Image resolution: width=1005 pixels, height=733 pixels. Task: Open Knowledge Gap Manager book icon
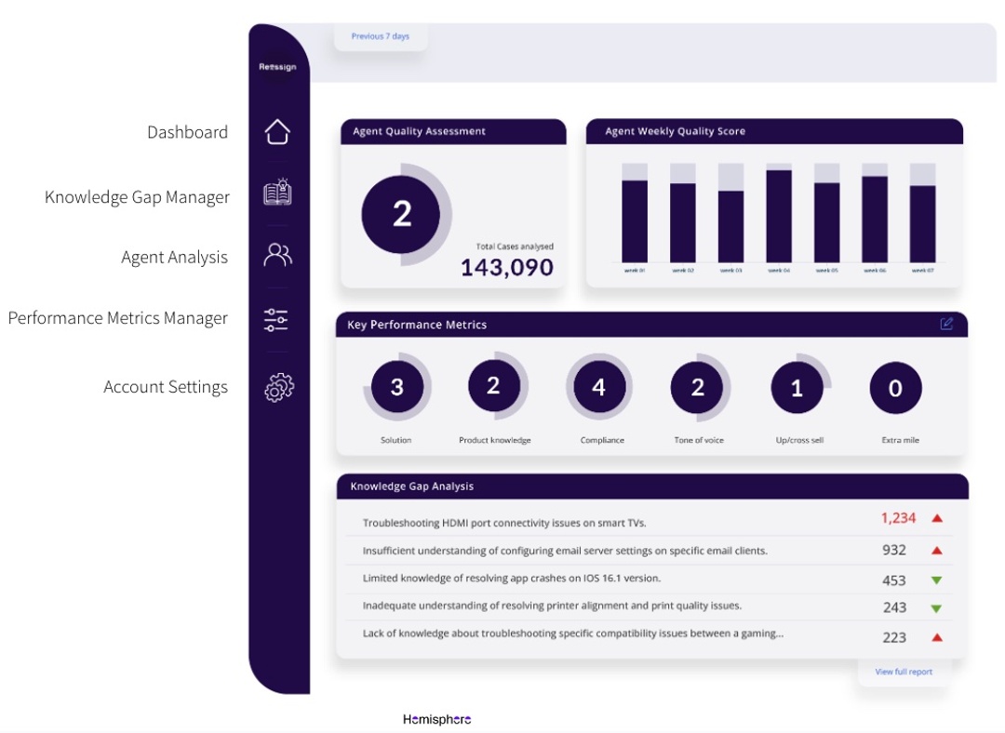point(277,193)
